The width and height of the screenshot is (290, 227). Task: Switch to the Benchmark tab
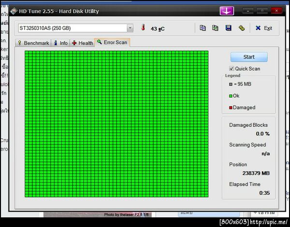[33, 43]
